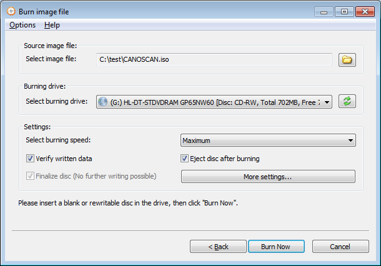Click the Burn image file title bar
The image size is (381, 266).
pos(156,11)
